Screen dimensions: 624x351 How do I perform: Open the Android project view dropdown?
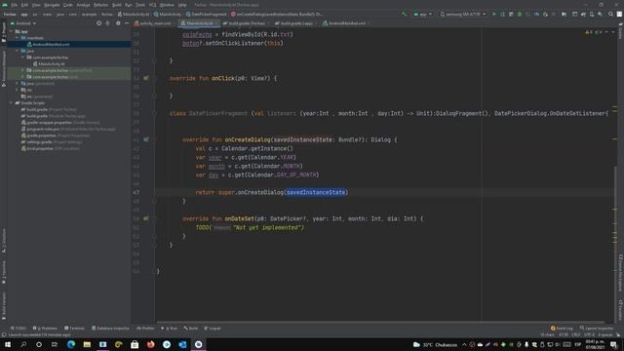[x=23, y=23]
